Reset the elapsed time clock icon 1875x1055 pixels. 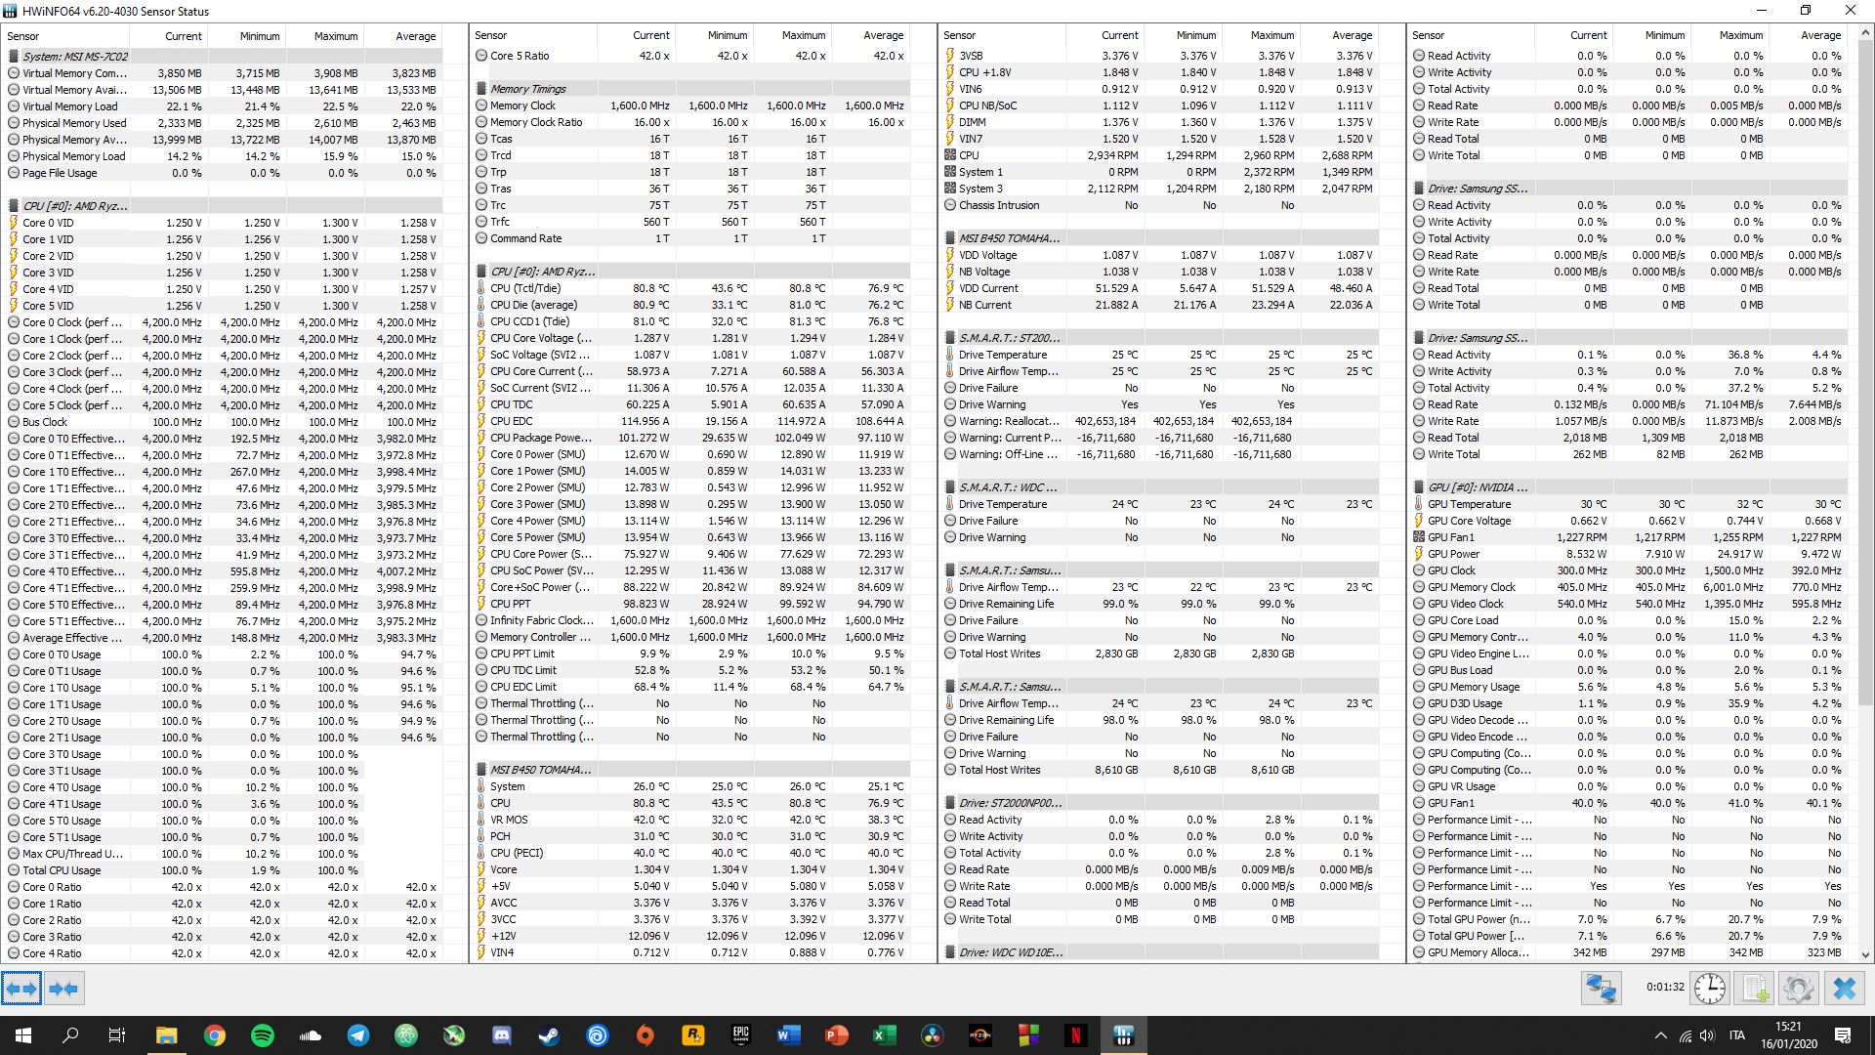pyautogui.click(x=1710, y=989)
